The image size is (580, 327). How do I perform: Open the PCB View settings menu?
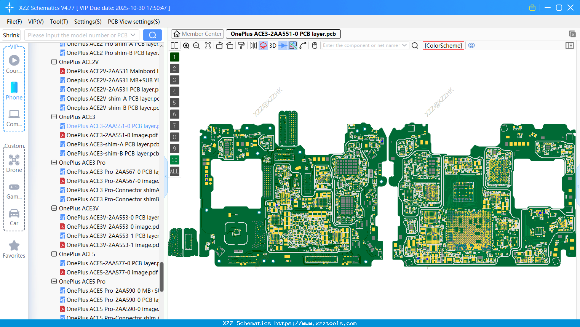pyautogui.click(x=133, y=22)
